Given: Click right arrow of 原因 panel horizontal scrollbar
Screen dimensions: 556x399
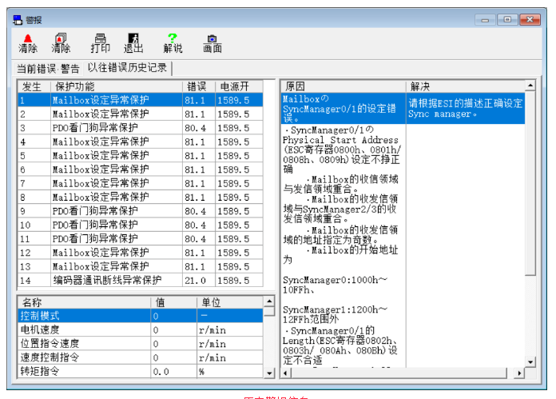Looking at the screenshot, I should (520, 373).
